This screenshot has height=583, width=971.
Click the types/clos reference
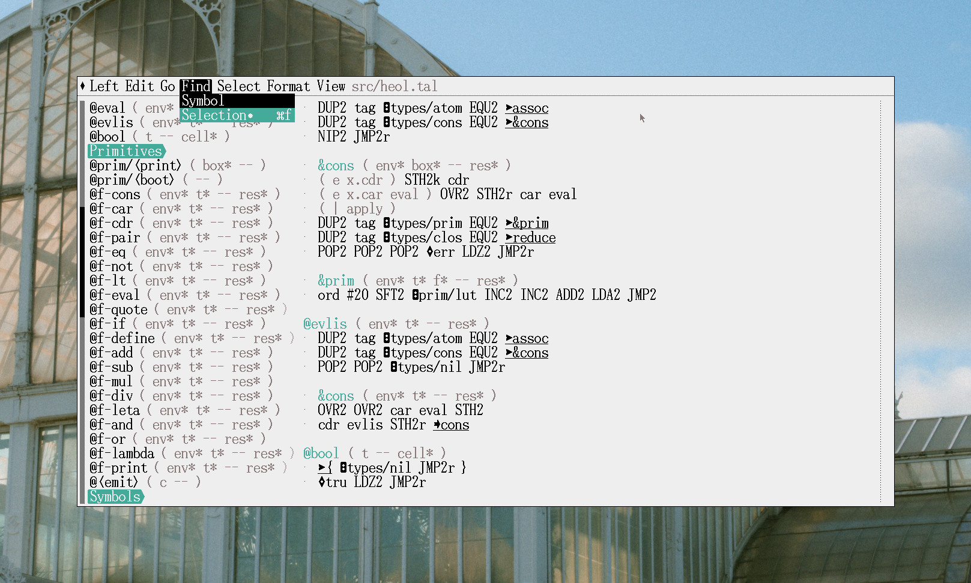coord(422,238)
